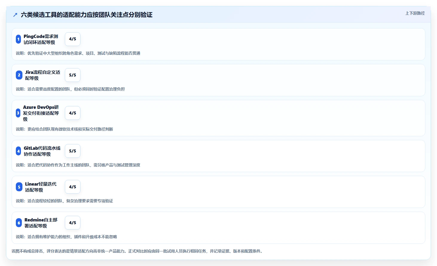
Task: Select number badge 2 for Jira
Action: click(19, 75)
